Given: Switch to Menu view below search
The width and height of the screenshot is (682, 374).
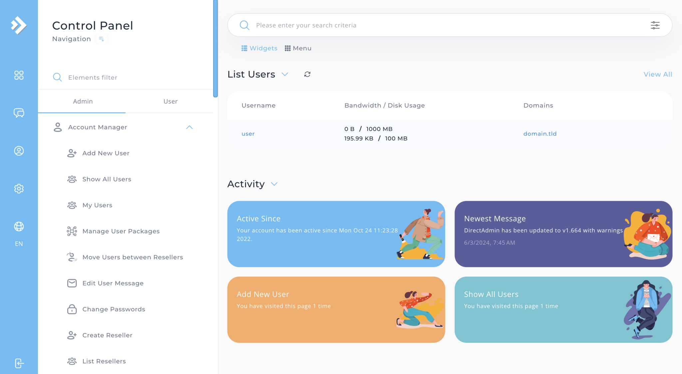Looking at the screenshot, I should click(x=298, y=48).
